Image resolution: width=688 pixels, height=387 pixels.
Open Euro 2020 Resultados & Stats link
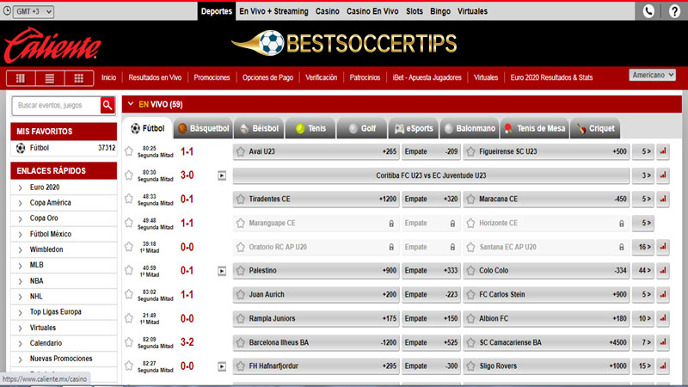551,77
